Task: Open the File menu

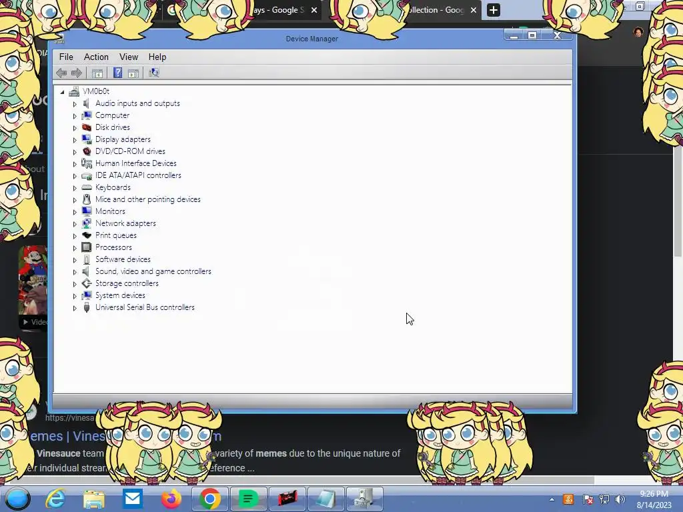Action: pyautogui.click(x=66, y=57)
